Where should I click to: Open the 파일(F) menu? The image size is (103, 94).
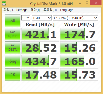click(x=8, y=10)
